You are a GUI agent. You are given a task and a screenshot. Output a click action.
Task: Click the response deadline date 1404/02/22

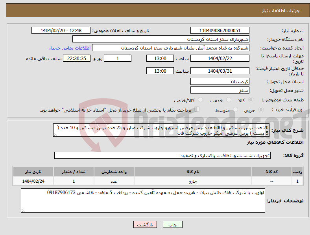220,58
